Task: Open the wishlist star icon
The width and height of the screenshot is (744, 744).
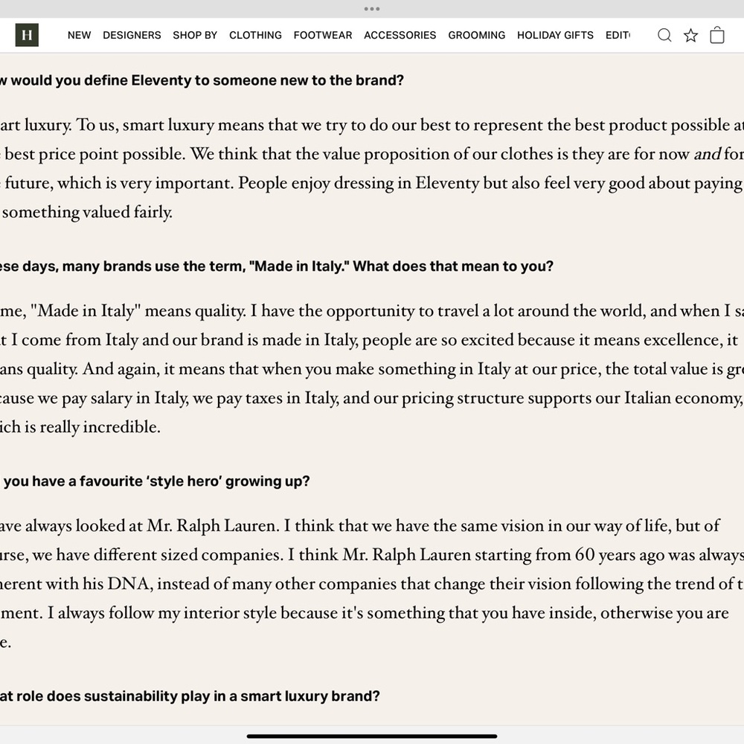Action: tap(691, 35)
